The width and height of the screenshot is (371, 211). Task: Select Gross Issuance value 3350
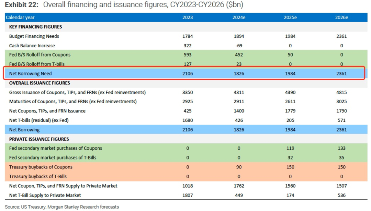point(188,92)
